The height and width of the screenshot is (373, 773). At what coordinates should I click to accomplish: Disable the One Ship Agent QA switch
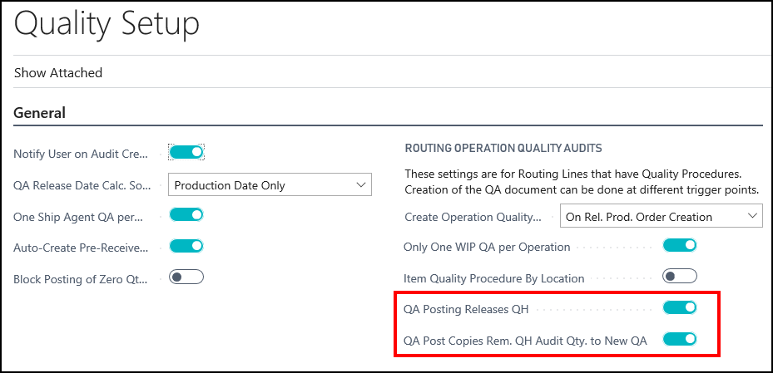pos(186,215)
